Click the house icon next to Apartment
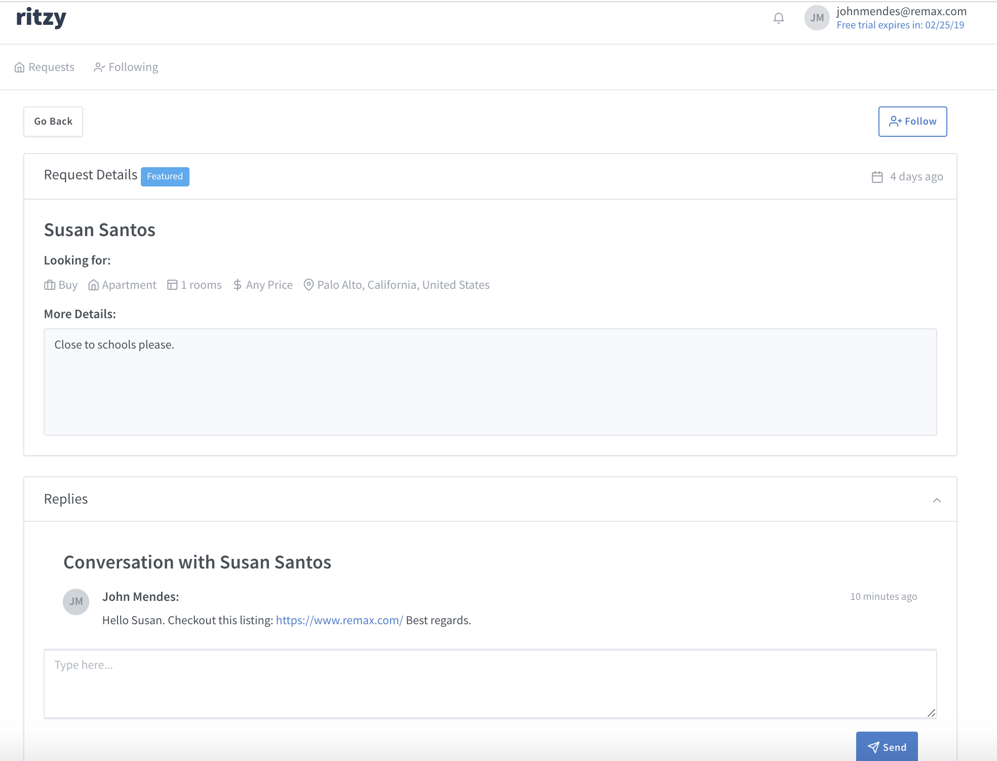Viewport: 997px width, 761px height. (93, 285)
